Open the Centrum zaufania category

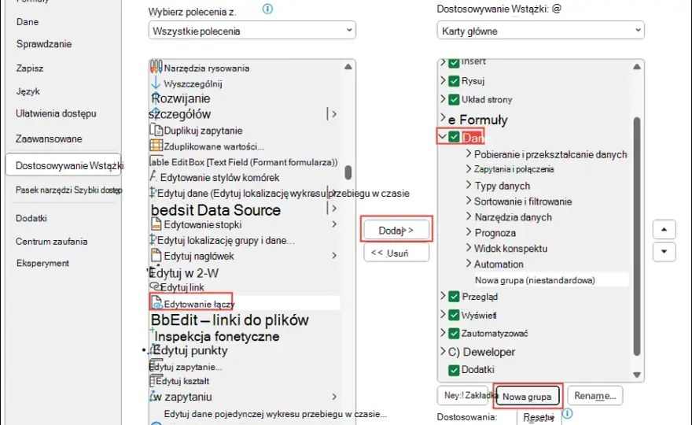tap(52, 241)
